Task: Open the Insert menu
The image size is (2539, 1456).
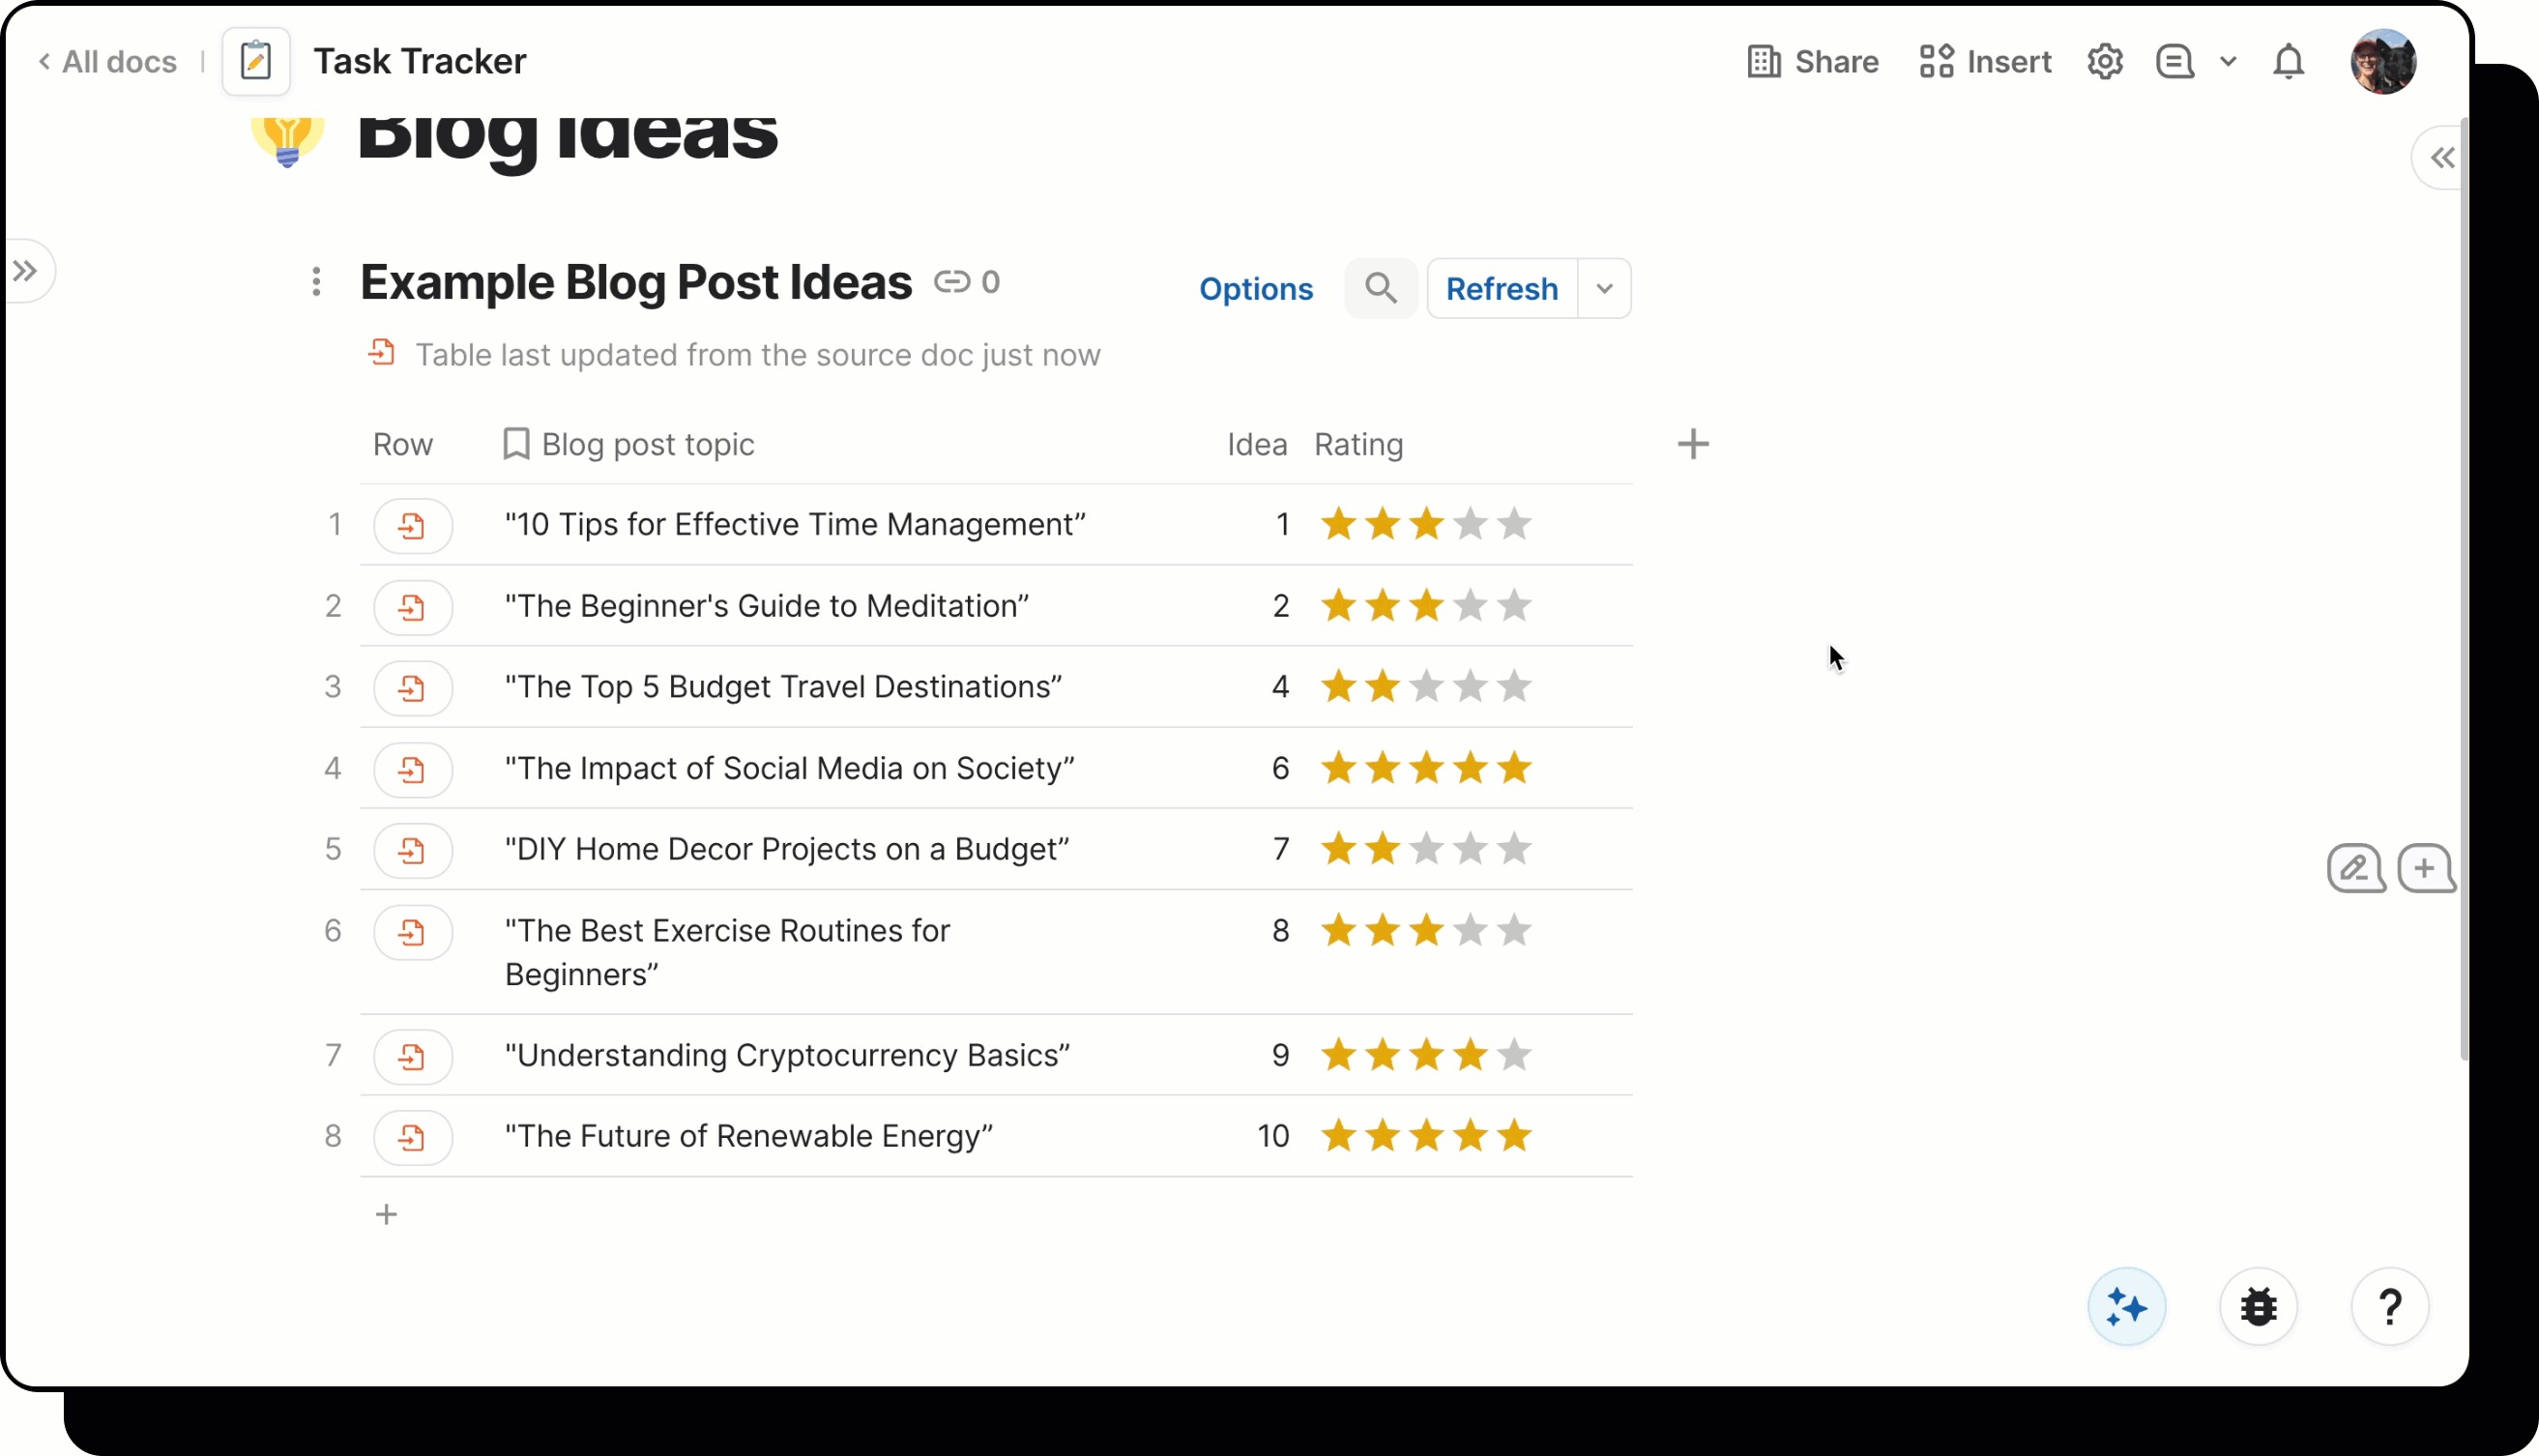Action: coord(1985,62)
